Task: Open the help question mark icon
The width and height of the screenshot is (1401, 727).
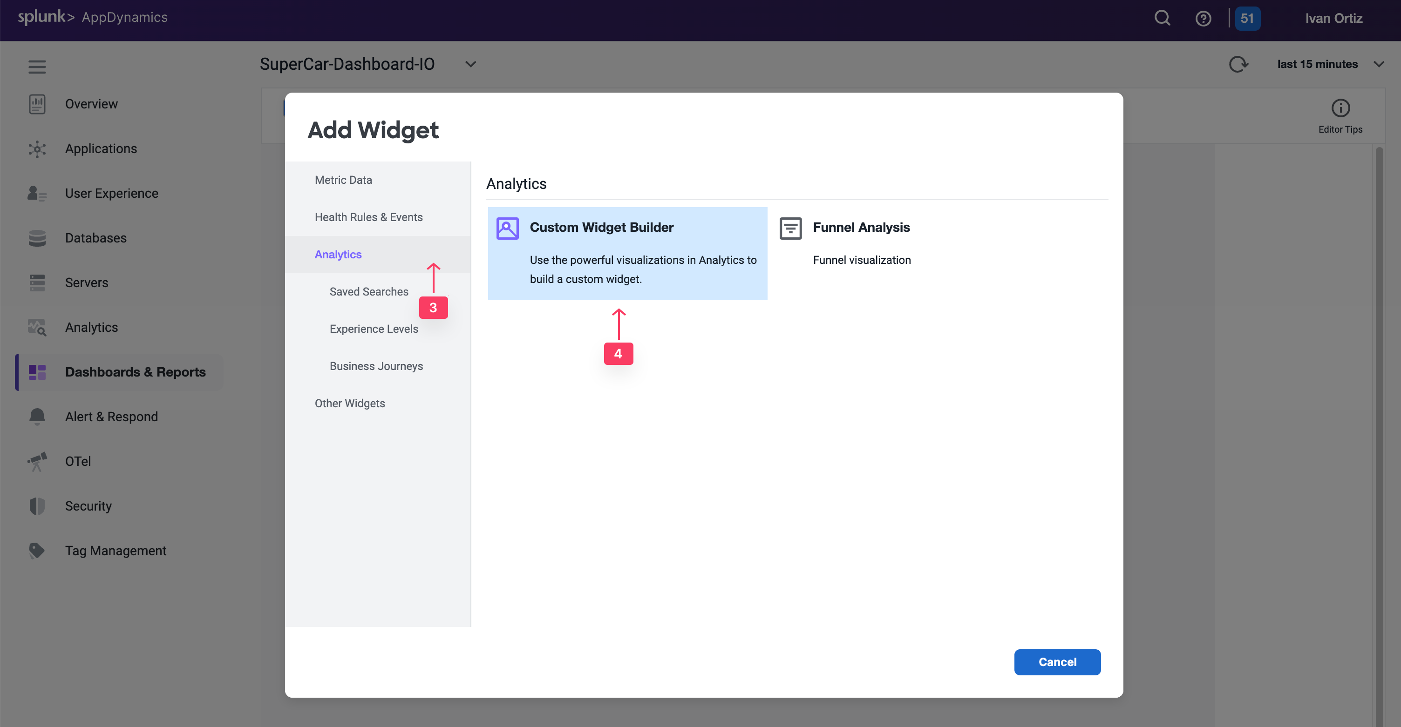Action: (x=1204, y=18)
